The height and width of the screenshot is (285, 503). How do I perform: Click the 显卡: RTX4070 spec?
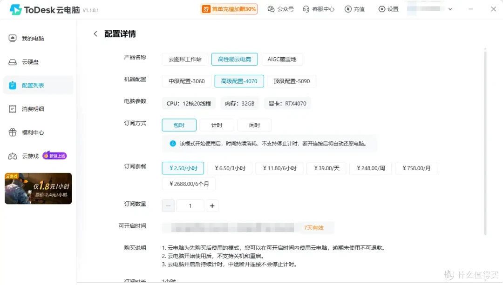(287, 103)
